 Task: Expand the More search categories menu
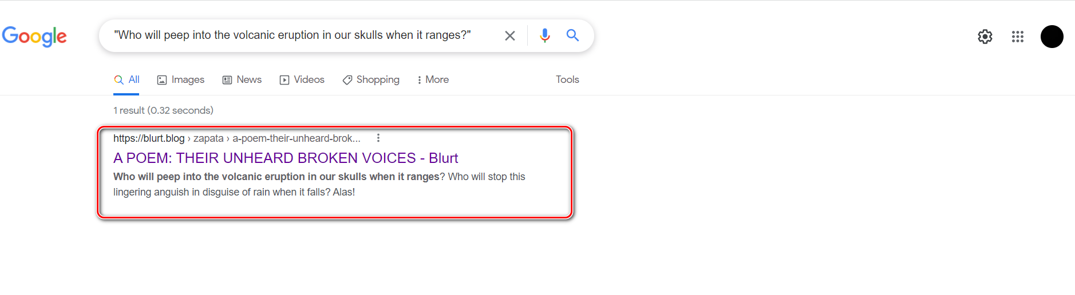(x=433, y=80)
